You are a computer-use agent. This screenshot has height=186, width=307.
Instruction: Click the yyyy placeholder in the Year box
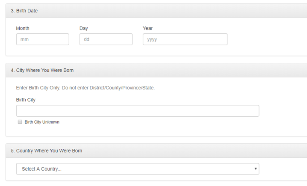pyautogui.click(x=152, y=39)
